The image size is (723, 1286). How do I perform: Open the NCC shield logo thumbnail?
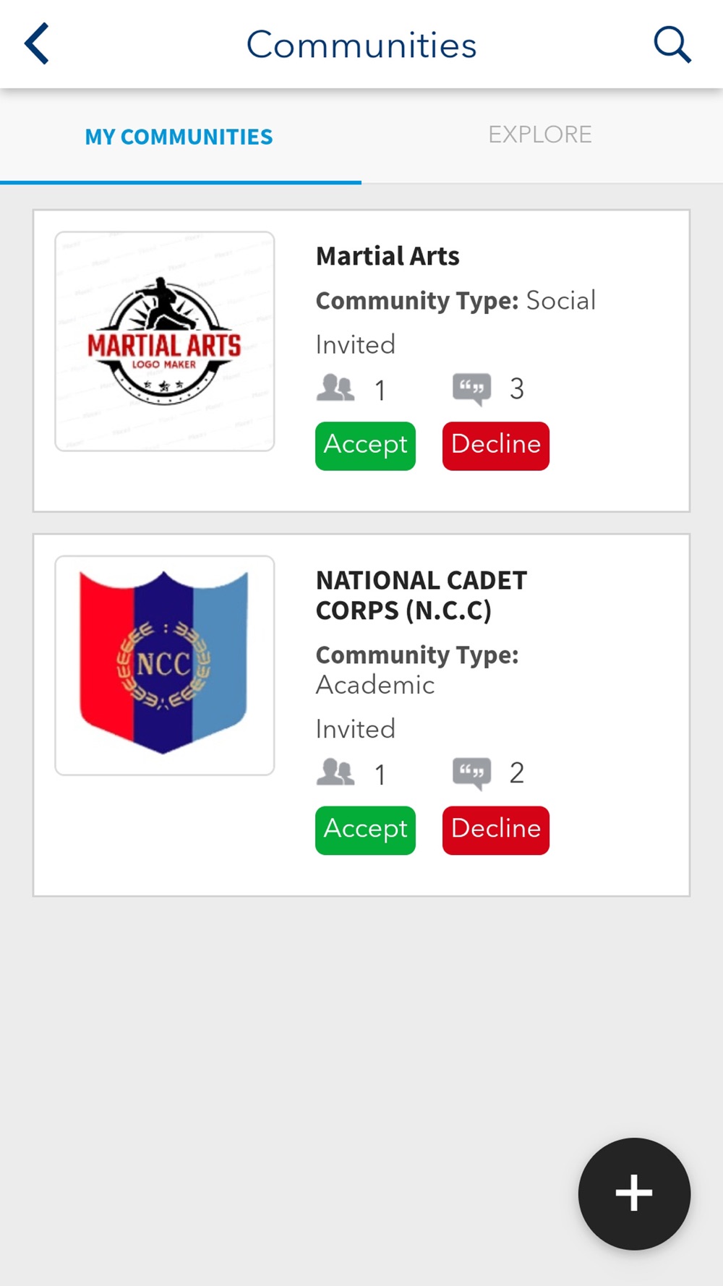(x=165, y=665)
